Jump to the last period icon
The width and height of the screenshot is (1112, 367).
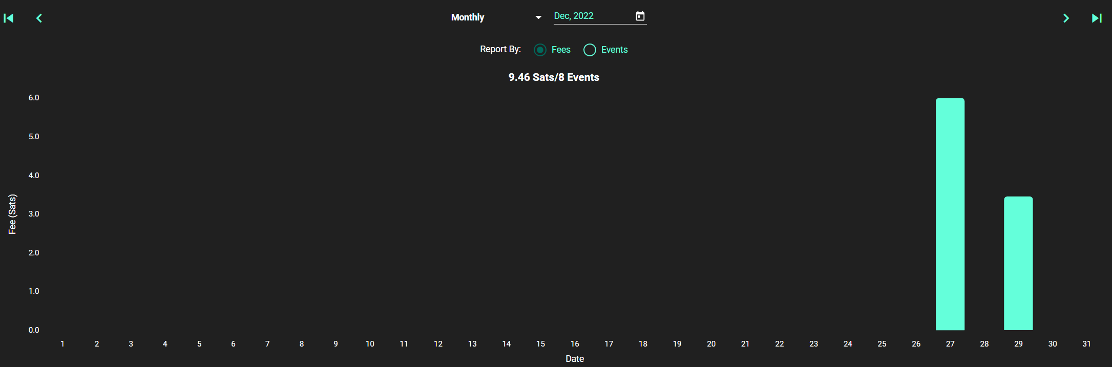click(1097, 18)
